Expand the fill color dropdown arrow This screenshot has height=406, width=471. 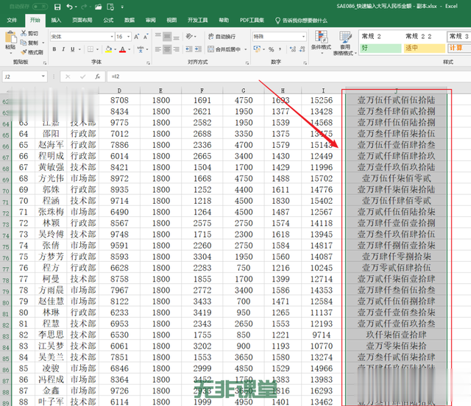[115, 49]
